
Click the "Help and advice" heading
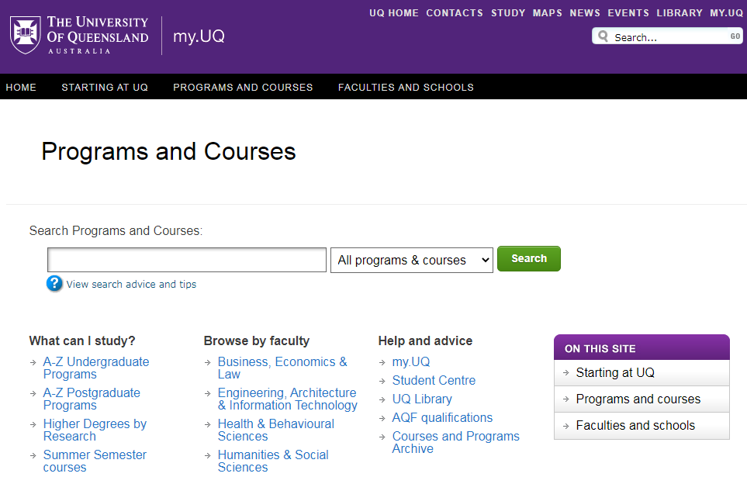pos(425,340)
